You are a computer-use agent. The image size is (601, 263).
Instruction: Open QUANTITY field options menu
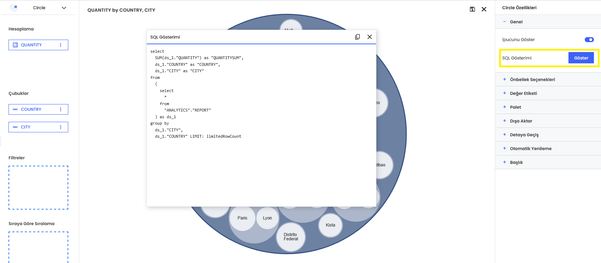60,45
